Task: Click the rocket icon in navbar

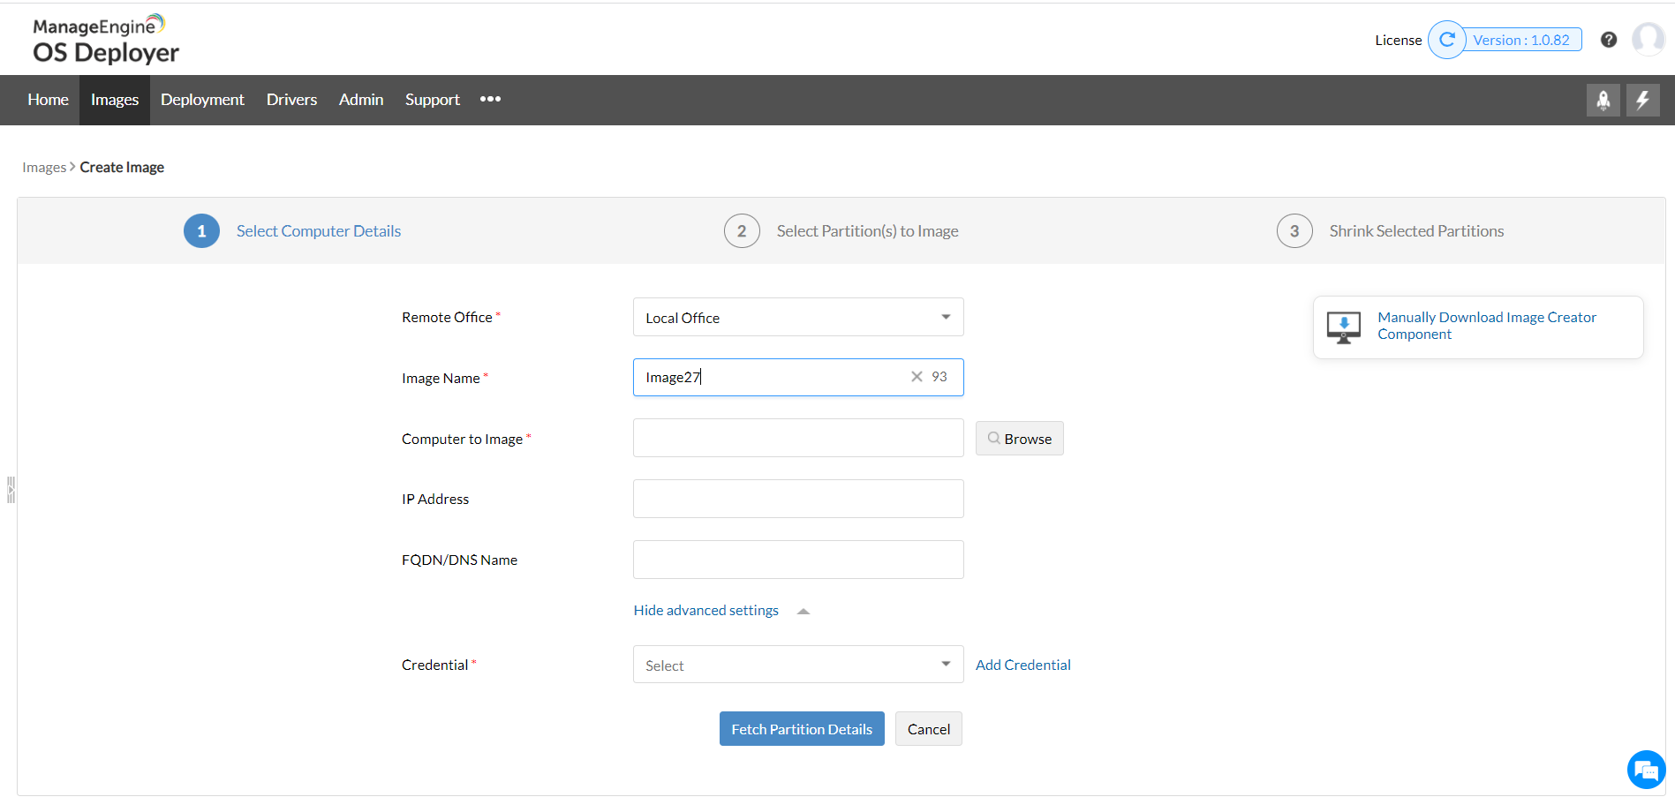Action: pos(1603,100)
